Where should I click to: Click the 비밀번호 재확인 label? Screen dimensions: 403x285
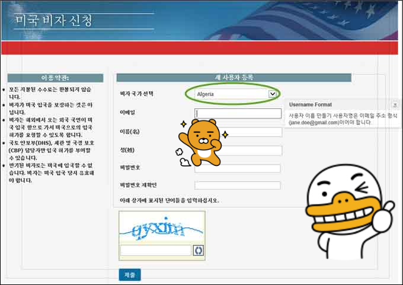[138, 185]
